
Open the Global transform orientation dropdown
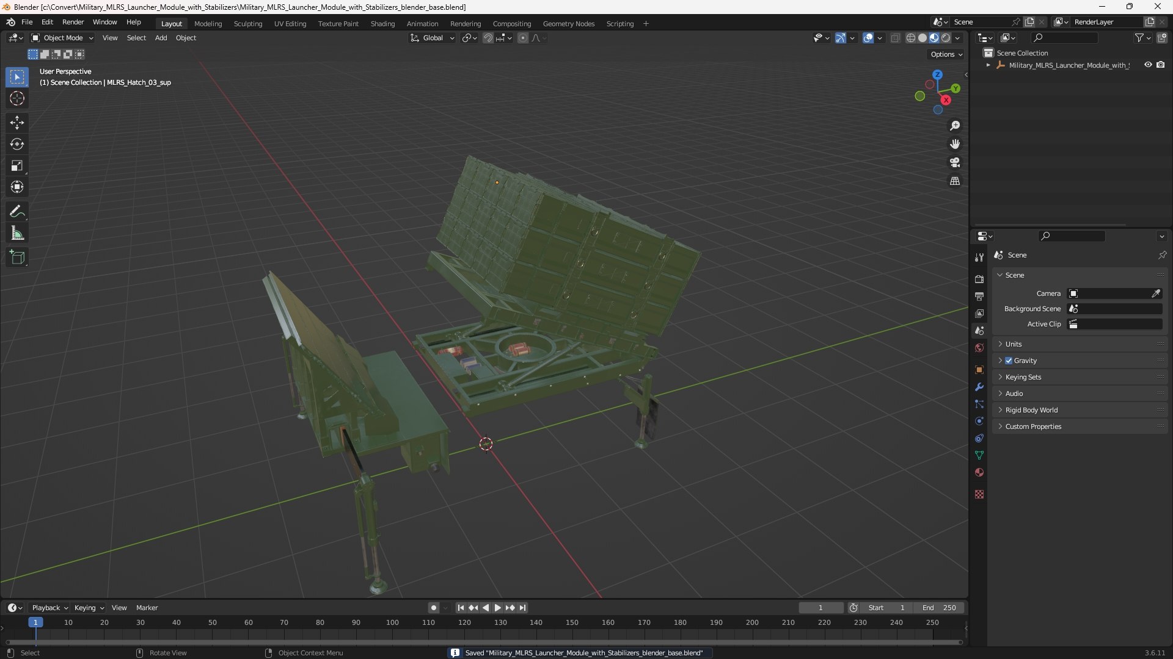433,38
